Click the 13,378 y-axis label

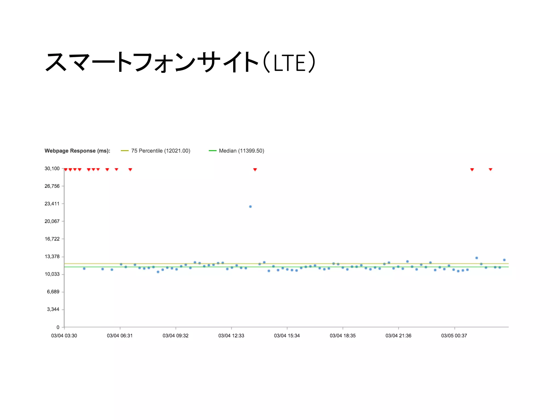[x=52, y=256]
